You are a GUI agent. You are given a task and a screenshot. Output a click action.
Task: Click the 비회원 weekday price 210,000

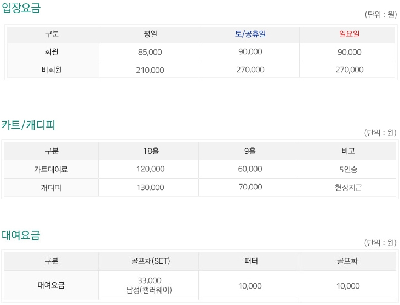150,70
